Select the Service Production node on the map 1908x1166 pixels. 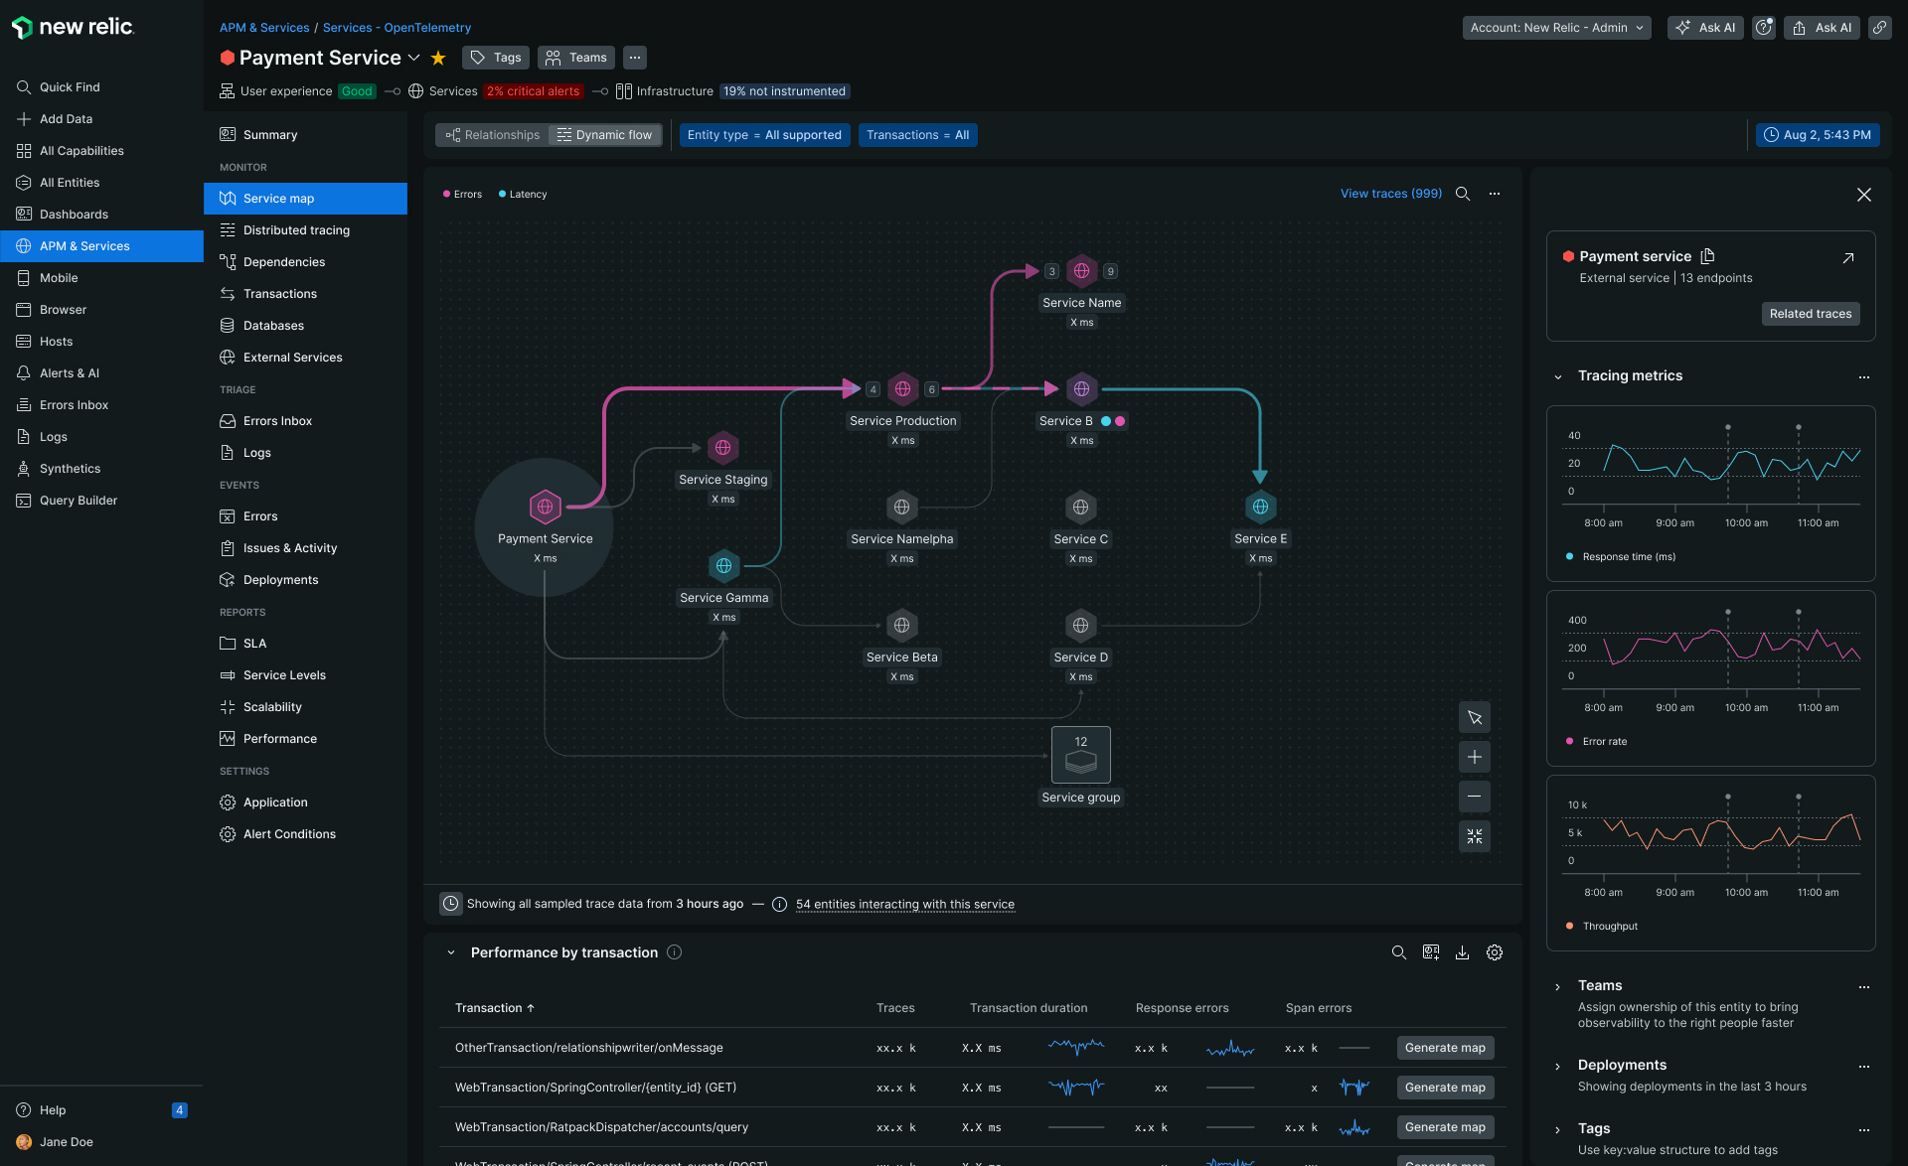pos(902,389)
